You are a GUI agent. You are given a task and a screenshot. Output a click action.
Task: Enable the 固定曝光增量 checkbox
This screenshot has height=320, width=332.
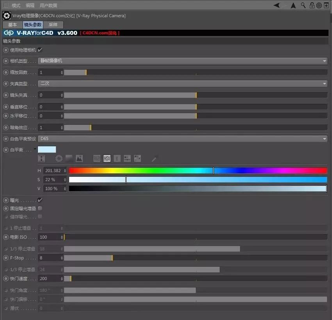click(40, 209)
